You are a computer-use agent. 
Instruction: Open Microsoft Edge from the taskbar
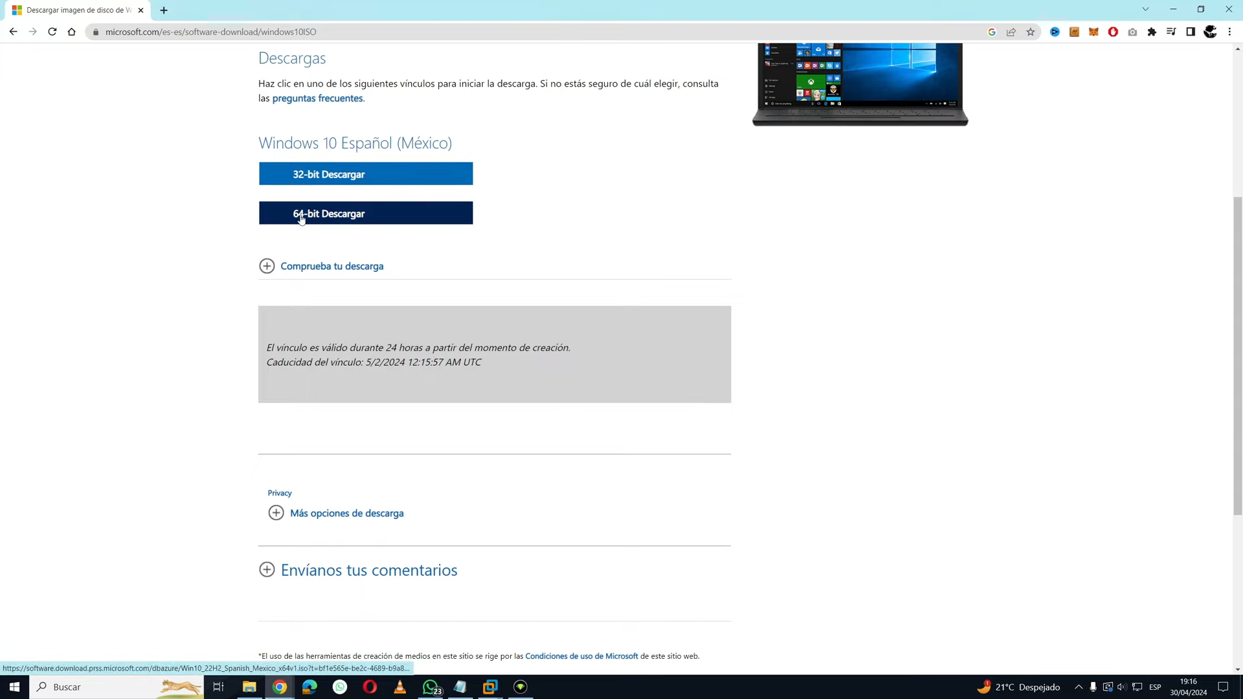[309, 687]
